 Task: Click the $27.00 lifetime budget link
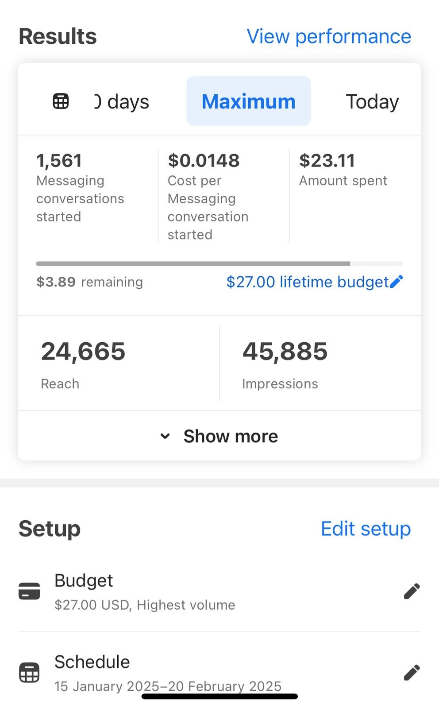(x=307, y=282)
